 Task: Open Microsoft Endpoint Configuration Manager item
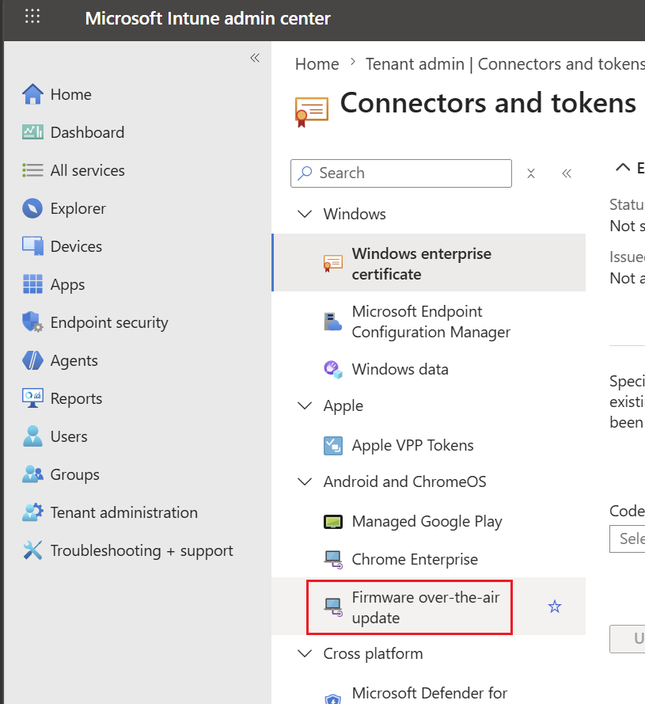tap(429, 322)
